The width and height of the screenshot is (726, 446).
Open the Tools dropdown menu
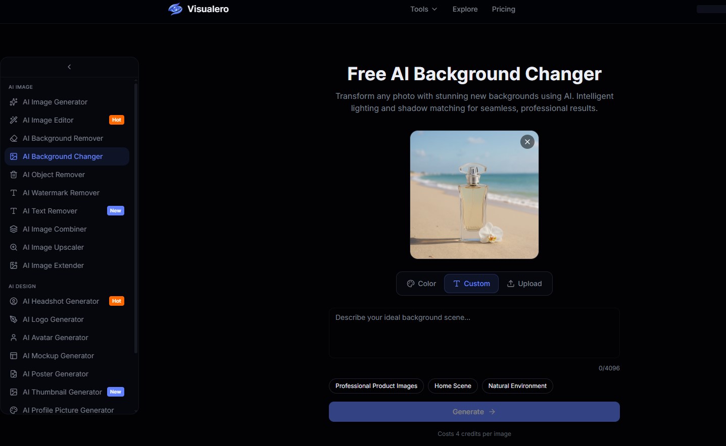(423, 9)
